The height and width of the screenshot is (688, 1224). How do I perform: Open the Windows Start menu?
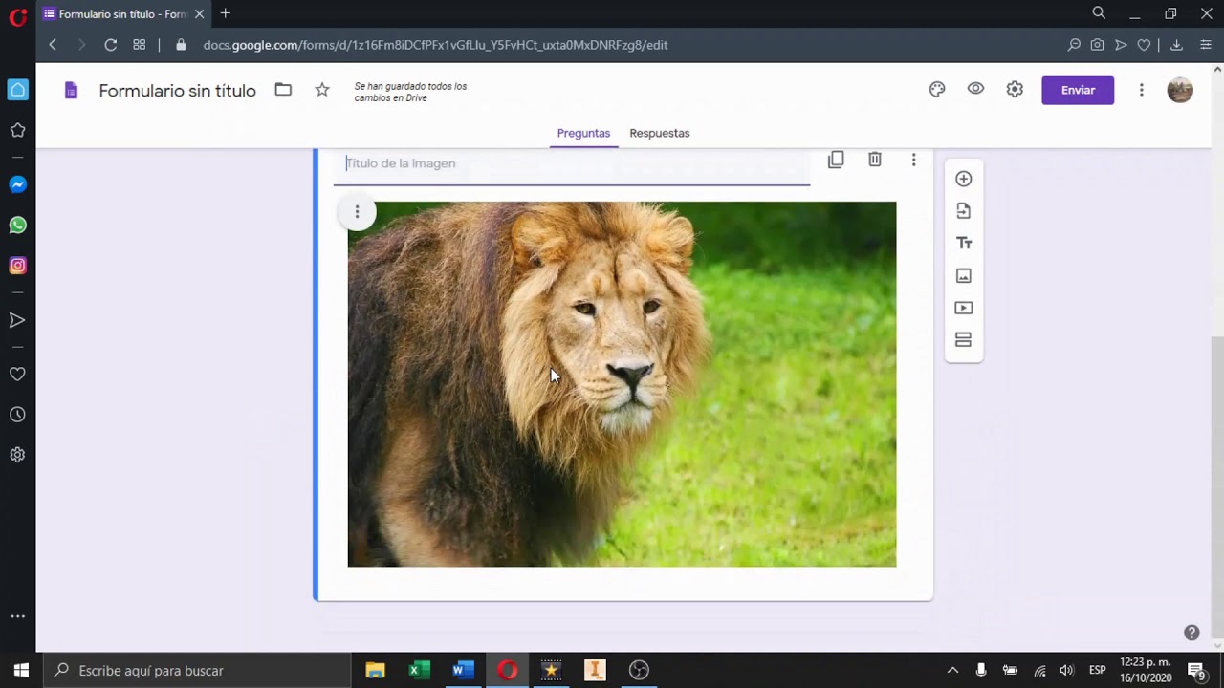21,670
